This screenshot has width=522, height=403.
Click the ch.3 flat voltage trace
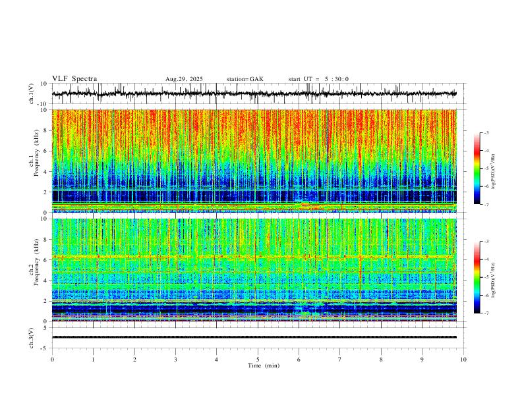(x=254, y=337)
